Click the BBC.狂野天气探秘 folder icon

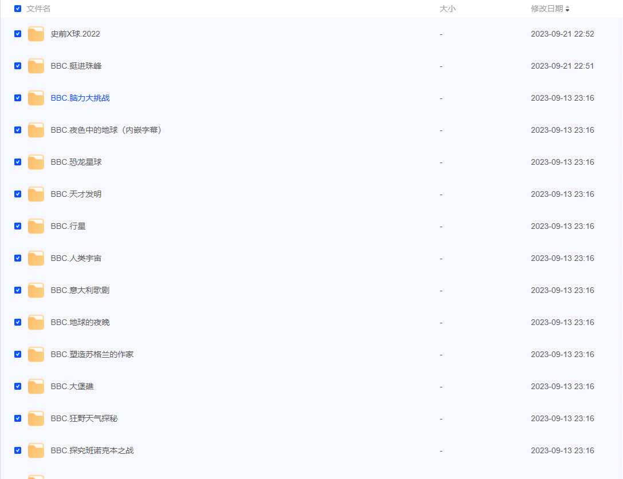click(36, 419)
